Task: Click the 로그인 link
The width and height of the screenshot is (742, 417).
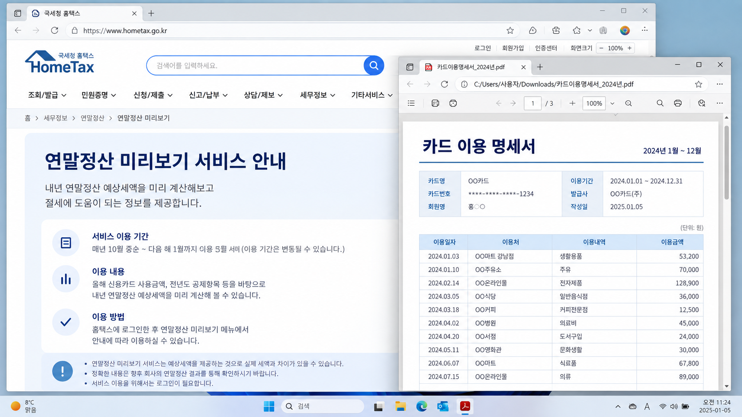Action: click(482, 48)
